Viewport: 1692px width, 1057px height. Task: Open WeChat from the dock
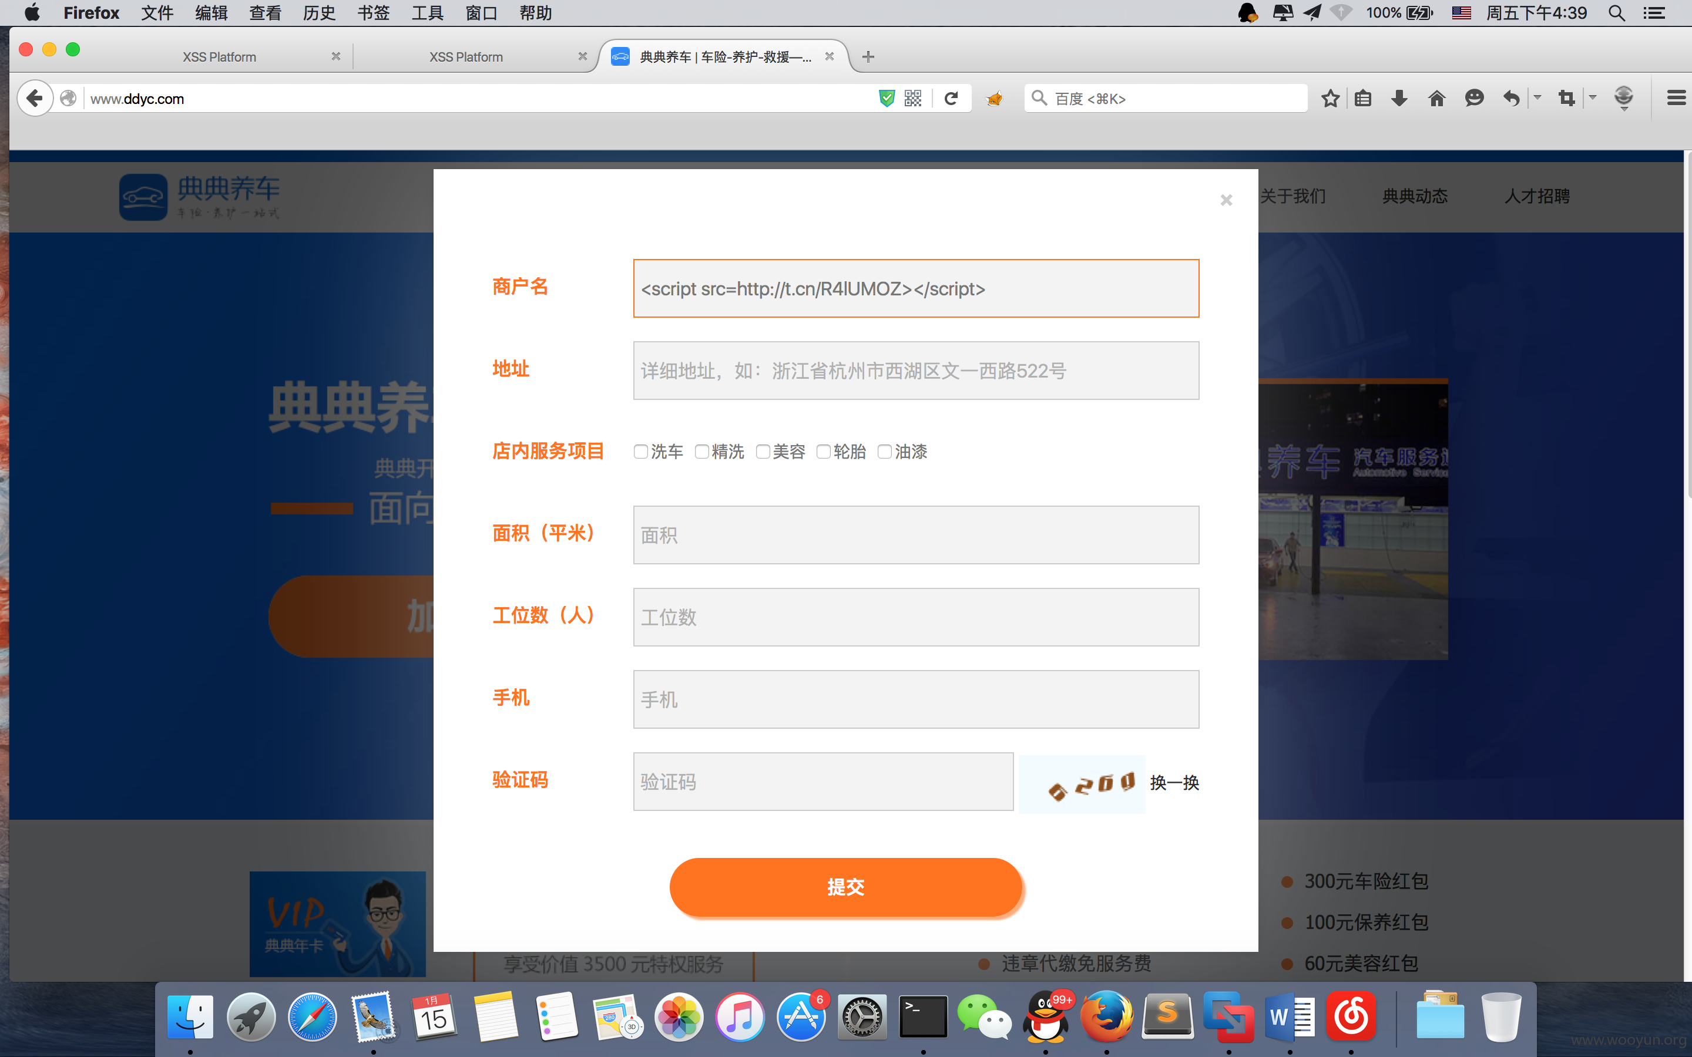pyautogui.click(x=983, y=1016)
